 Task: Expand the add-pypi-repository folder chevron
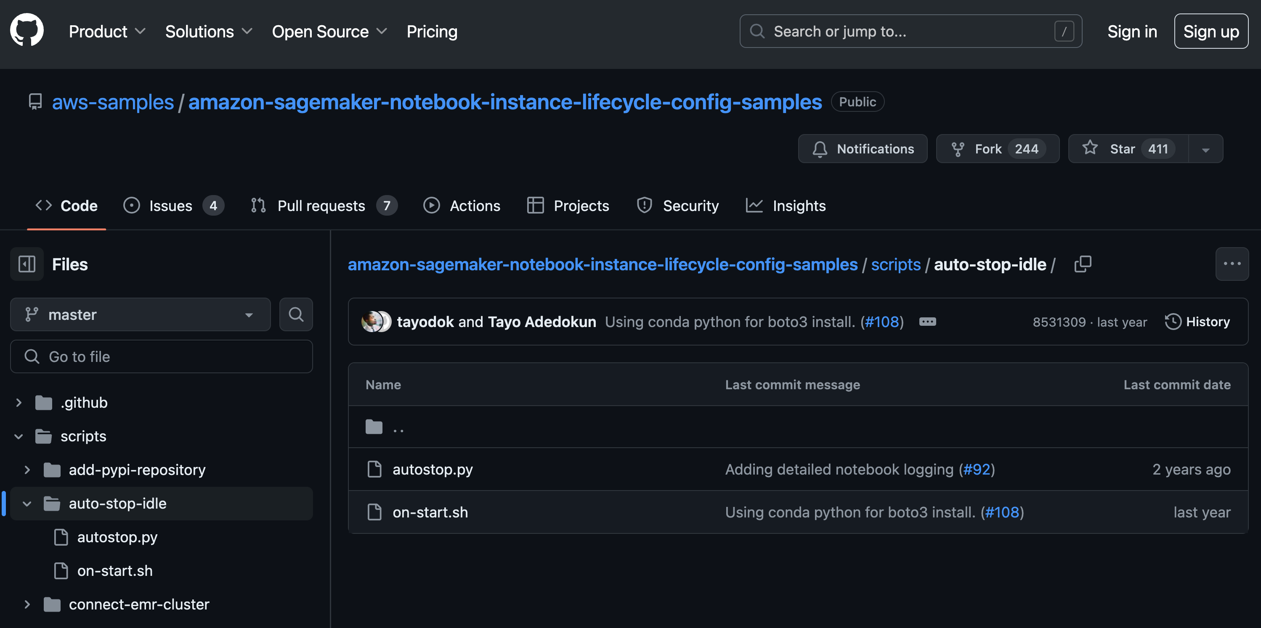(x=27, y=470)
